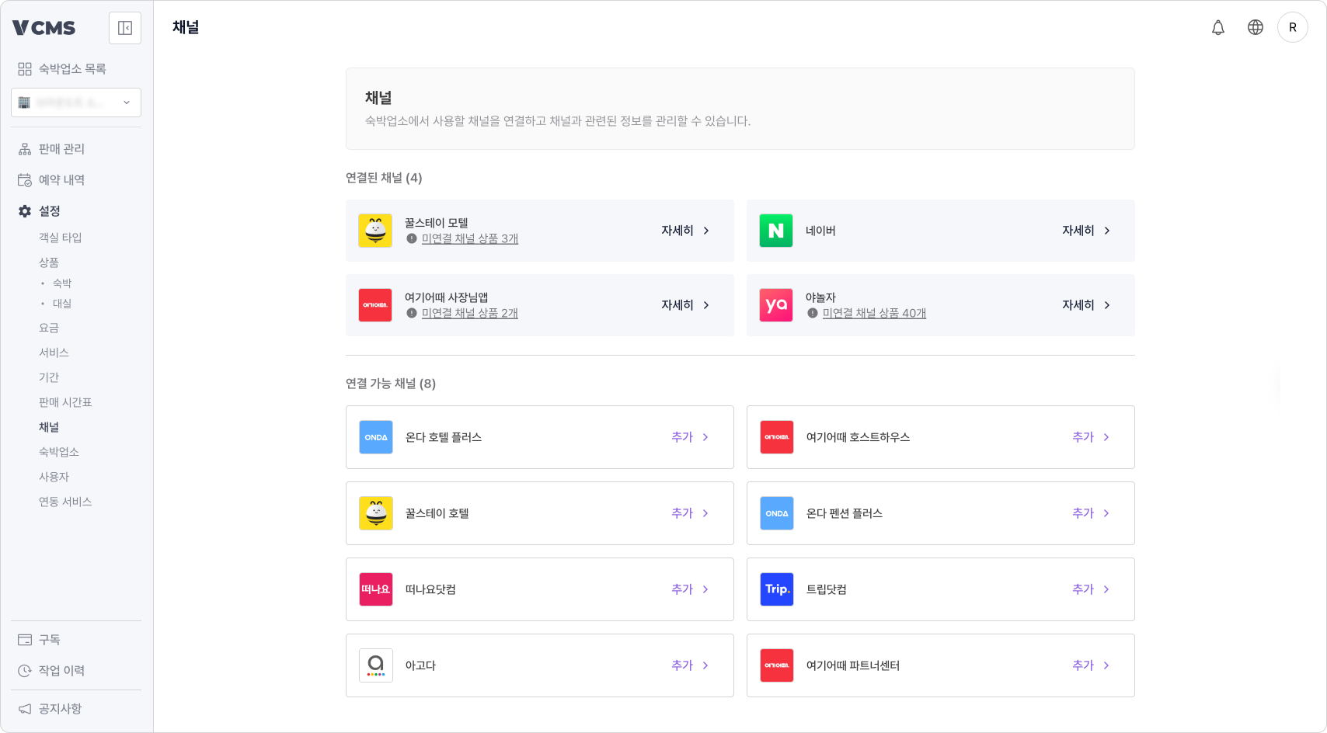Screen dimensions: 1327x733
Task: Click the Trip. icon next to 트립닷컴
Action: tap(776, 589)
